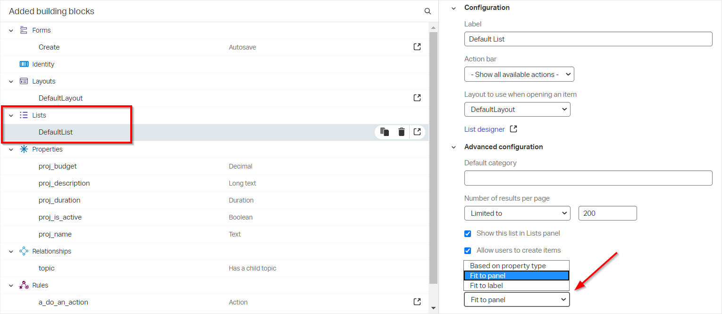The height and width of the screenshot is (314, 722).
Task: Click the search icon in building blocks header
Action: pos(428,11)
